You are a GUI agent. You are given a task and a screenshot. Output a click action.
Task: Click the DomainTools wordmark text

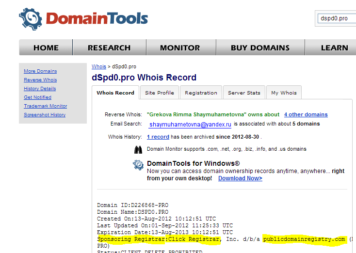(x=97, y=18)
